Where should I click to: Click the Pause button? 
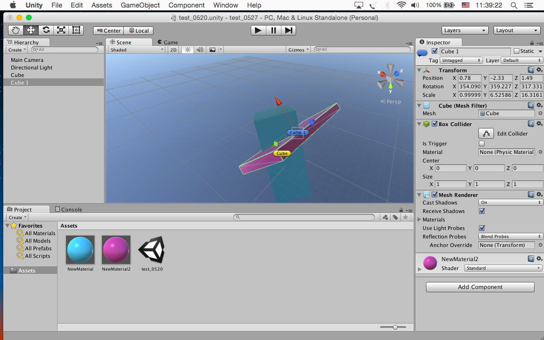(x=273, y=30)
